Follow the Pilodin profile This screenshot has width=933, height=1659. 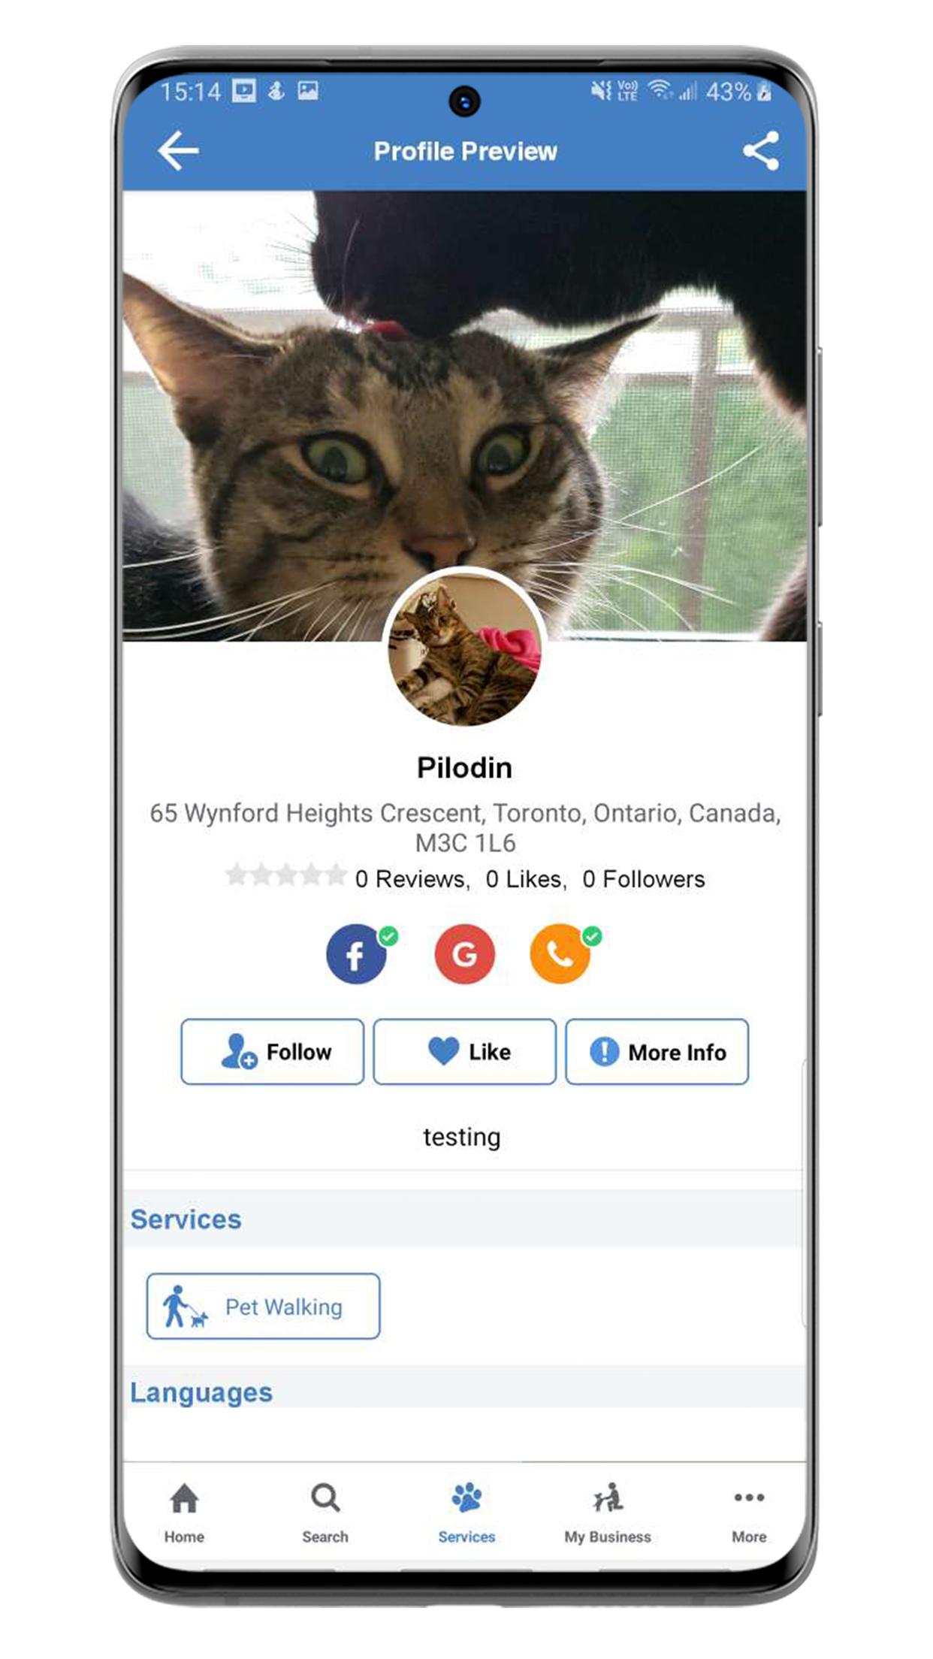tap(273, 1051)
